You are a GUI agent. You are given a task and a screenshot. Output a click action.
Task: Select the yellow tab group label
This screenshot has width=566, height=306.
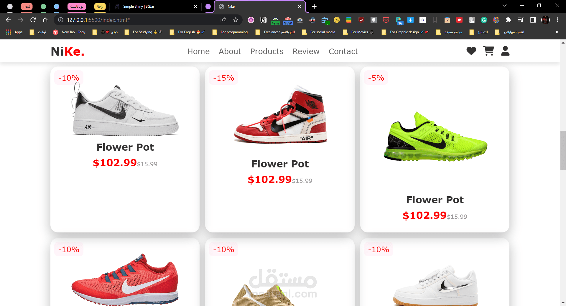(x=100, y=6)
